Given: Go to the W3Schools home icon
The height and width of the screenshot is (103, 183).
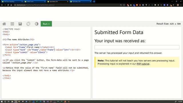Looking at the screenshot, I should (x=4, y=24).
